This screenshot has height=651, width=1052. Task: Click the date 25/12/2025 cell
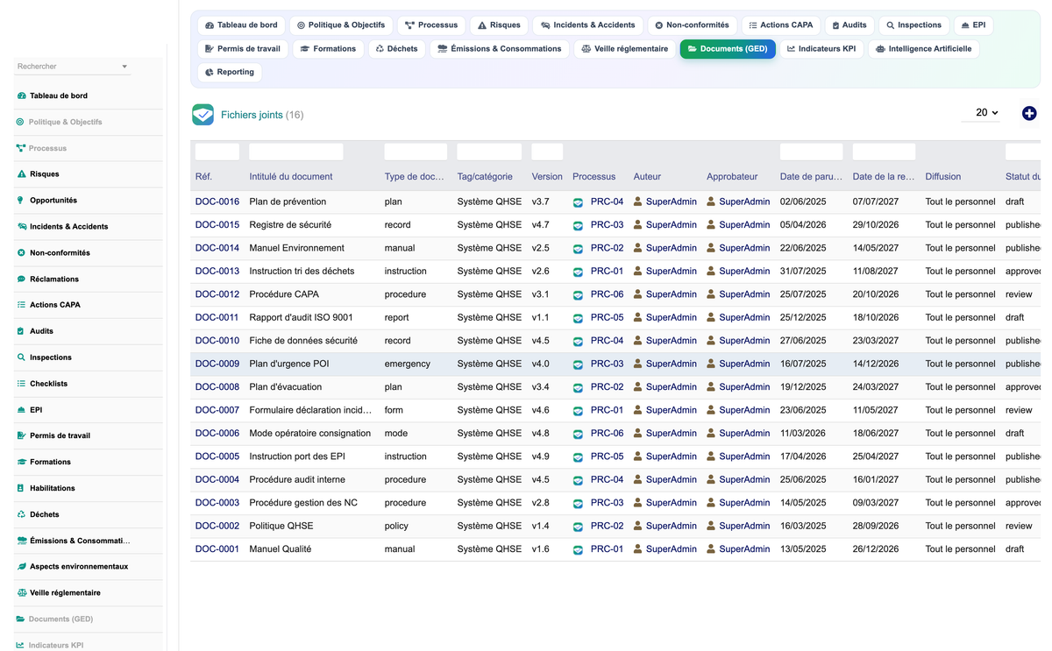[803, 318]
